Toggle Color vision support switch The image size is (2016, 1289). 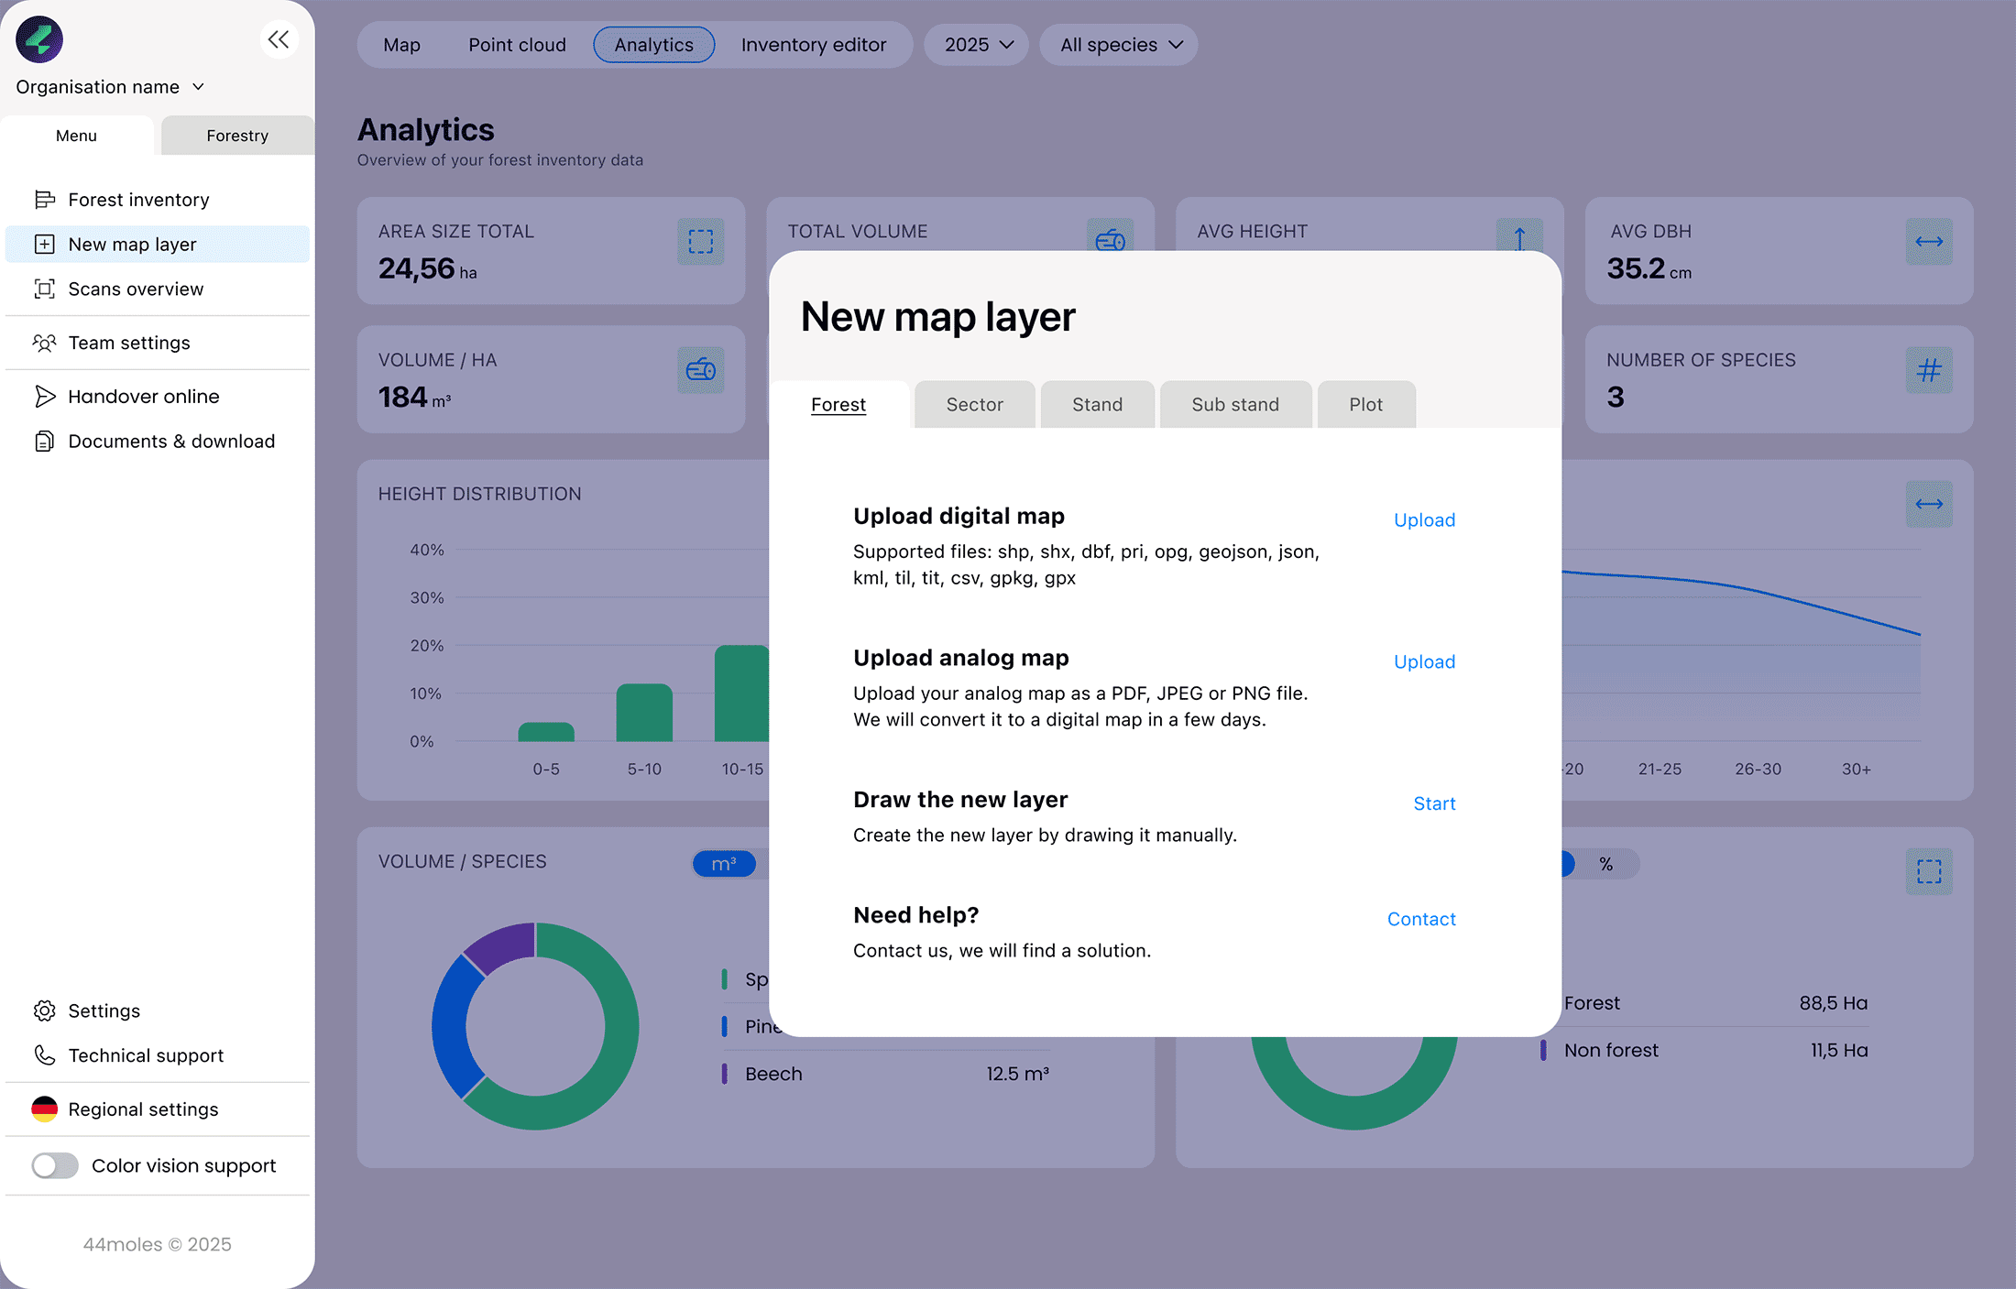point(55,1165)
